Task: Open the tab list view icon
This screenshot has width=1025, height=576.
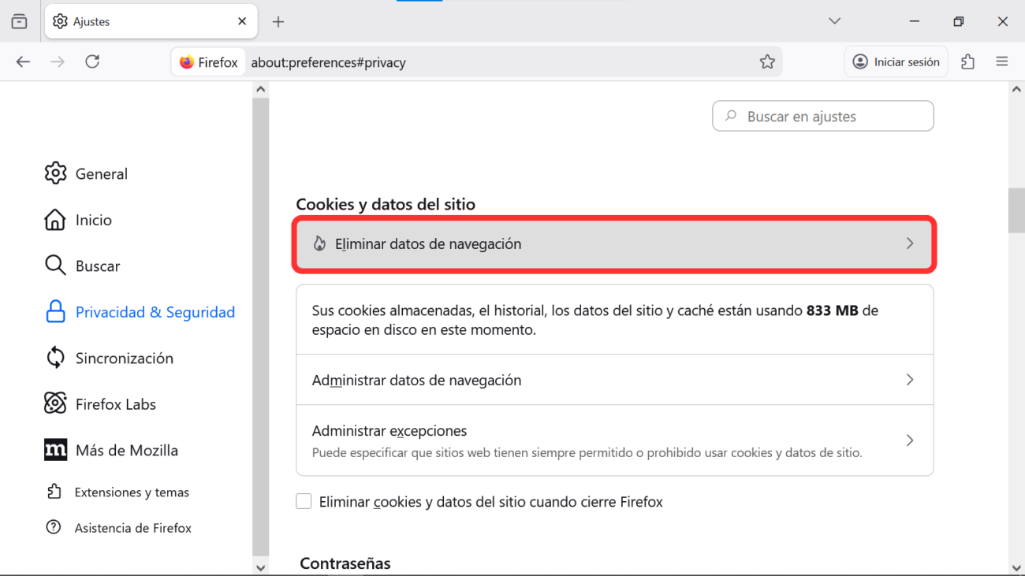Action: tap(19, 21)
